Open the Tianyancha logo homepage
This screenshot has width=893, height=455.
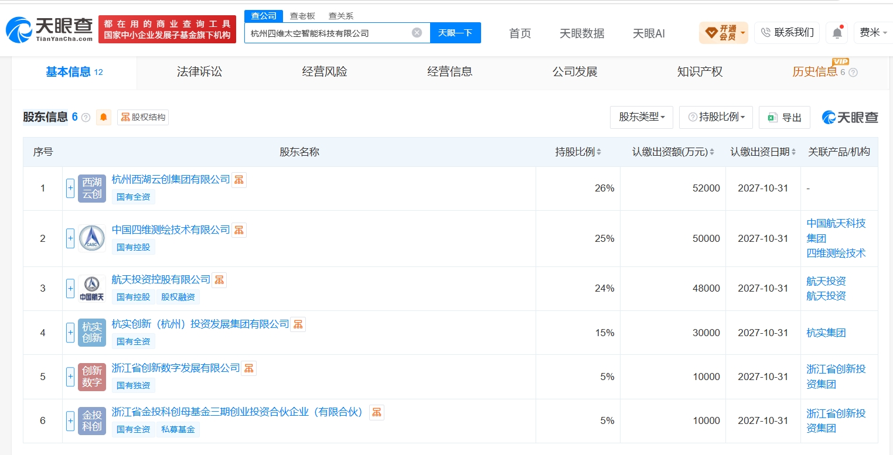tap(49, 29)
